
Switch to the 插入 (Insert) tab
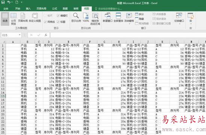coord(28,9)
